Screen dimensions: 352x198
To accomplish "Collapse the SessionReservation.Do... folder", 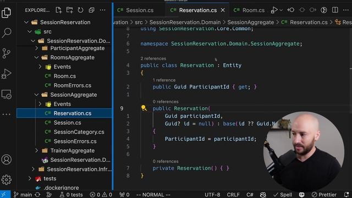I will [x=33, y=41].
